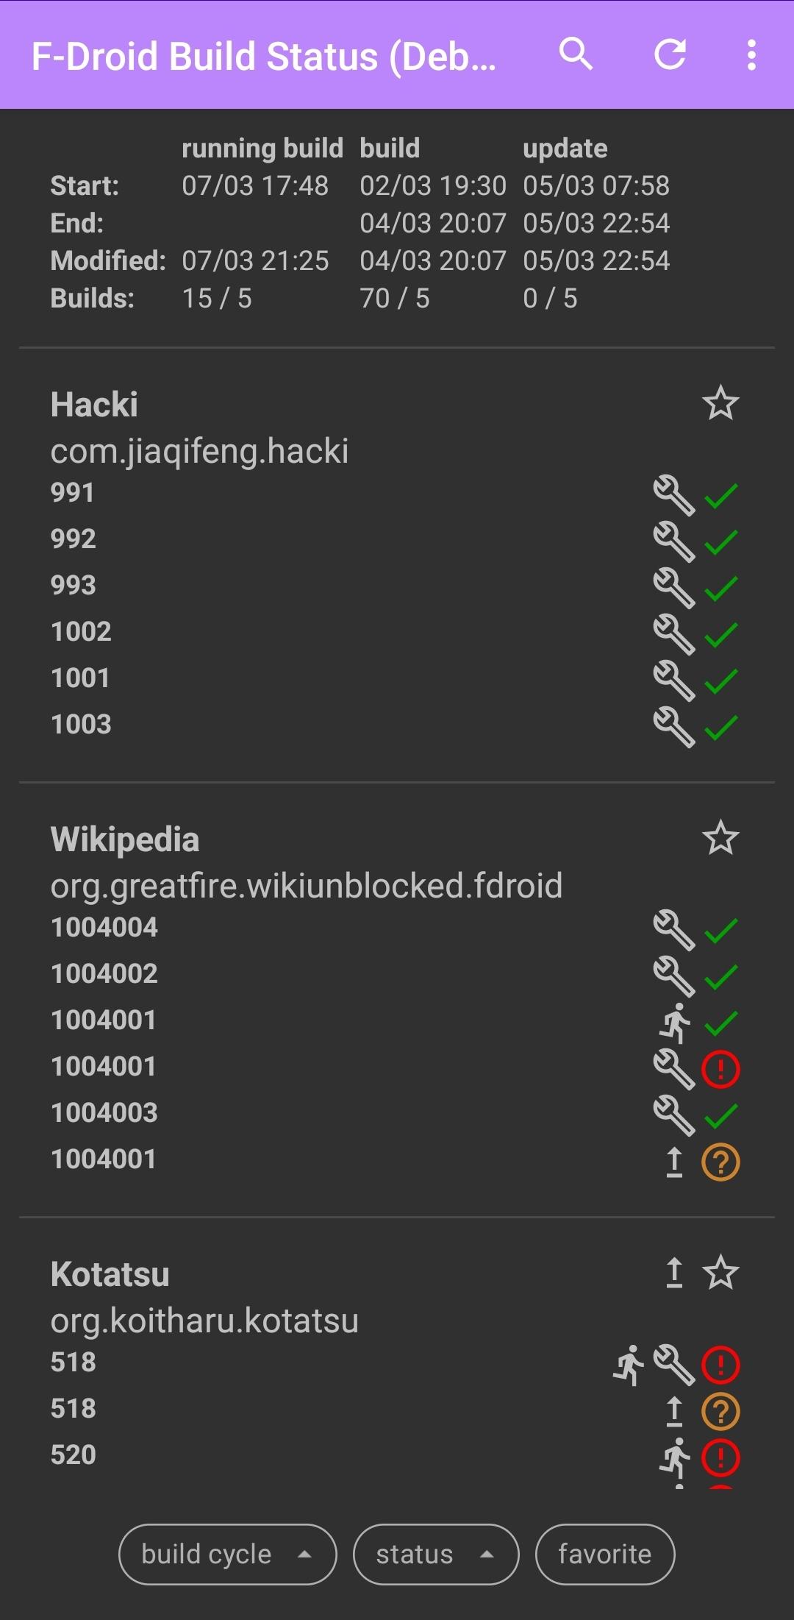
Task: Enable the favorite filter chip
Action: pyautogui.click(x=604, y=1554)
